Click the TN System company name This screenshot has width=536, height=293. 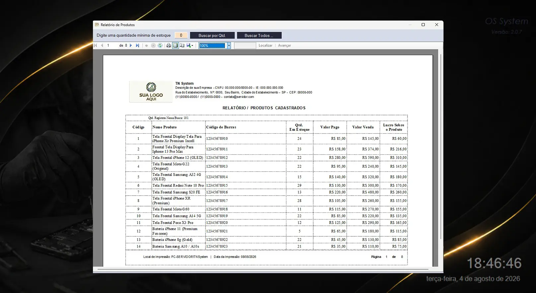[x=185, y=84]
